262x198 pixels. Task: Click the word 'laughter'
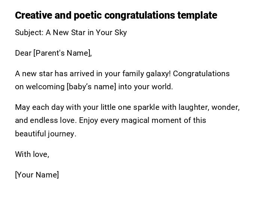click(x=193, y=107)
